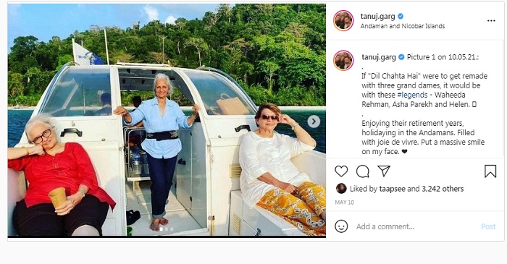Select the second carousel dot indicator
Image resolution: width=507 pixels, height=264 pixels.
tap(166, 229)
